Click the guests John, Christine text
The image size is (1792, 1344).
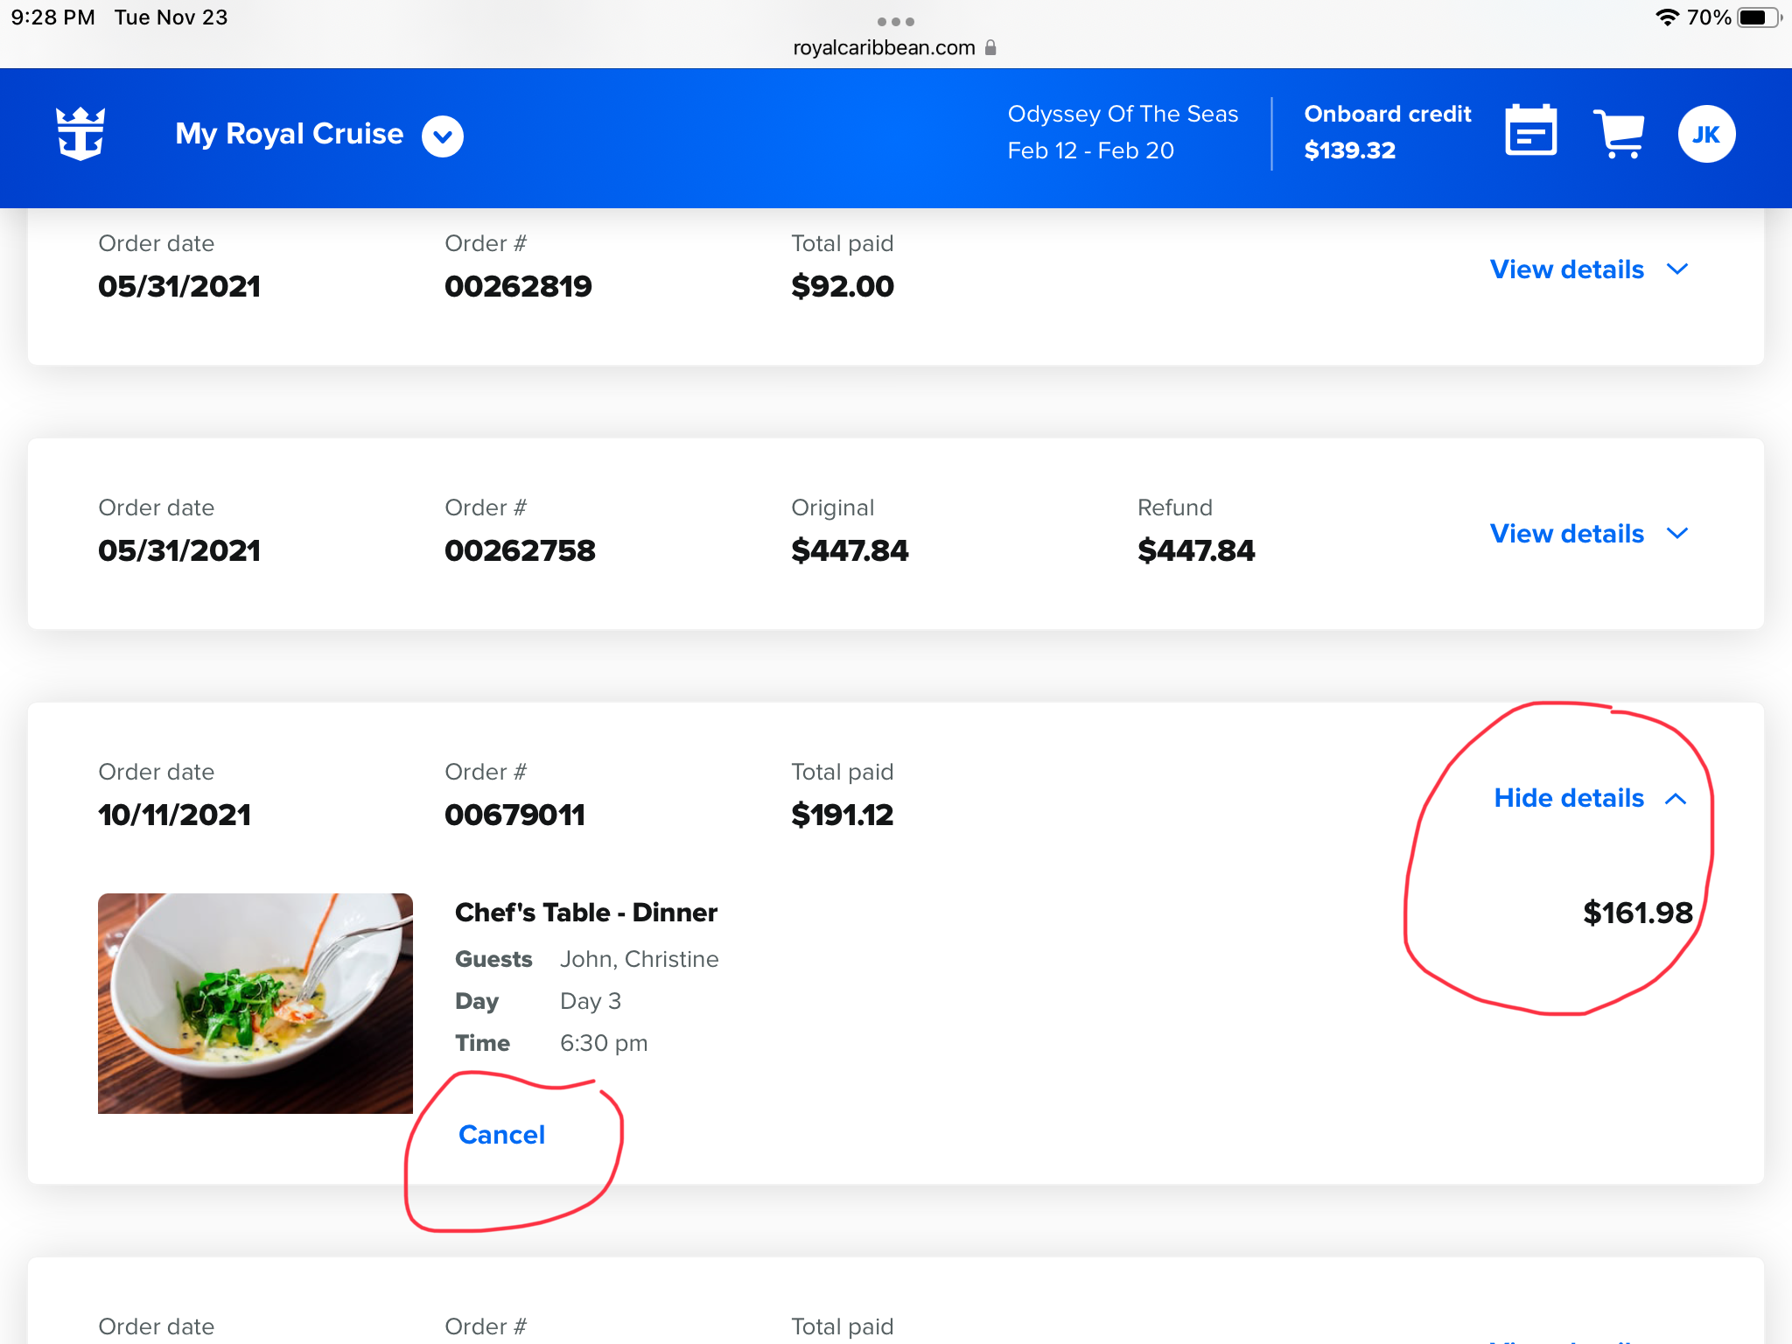point(639,959)
